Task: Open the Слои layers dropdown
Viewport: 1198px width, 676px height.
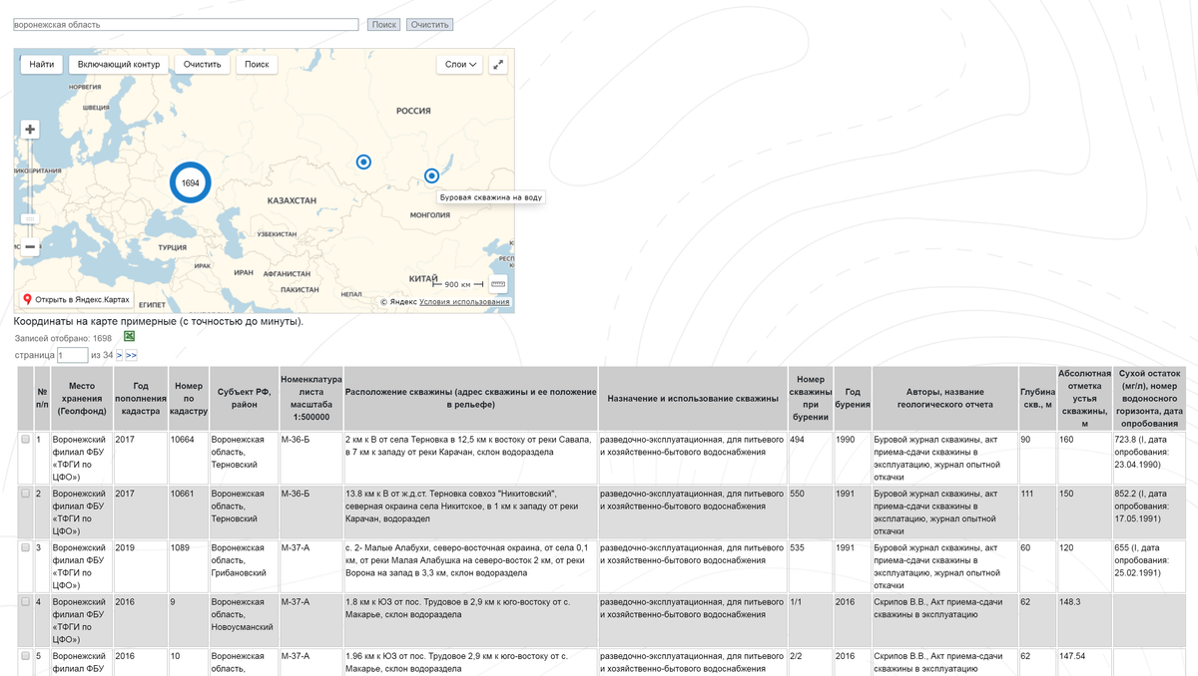Action: pyautogui.click(x=460, y=64)
